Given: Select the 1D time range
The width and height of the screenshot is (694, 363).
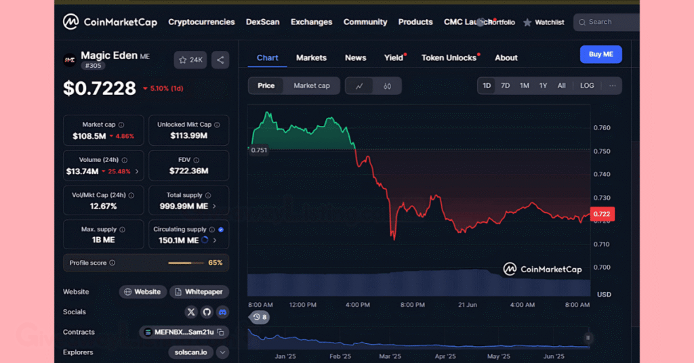Looking at the screenshot, I should pos(487,86).
